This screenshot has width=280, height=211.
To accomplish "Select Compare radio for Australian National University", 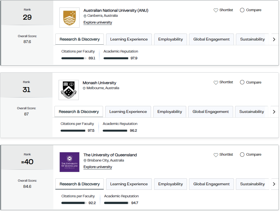I will 242,10.
